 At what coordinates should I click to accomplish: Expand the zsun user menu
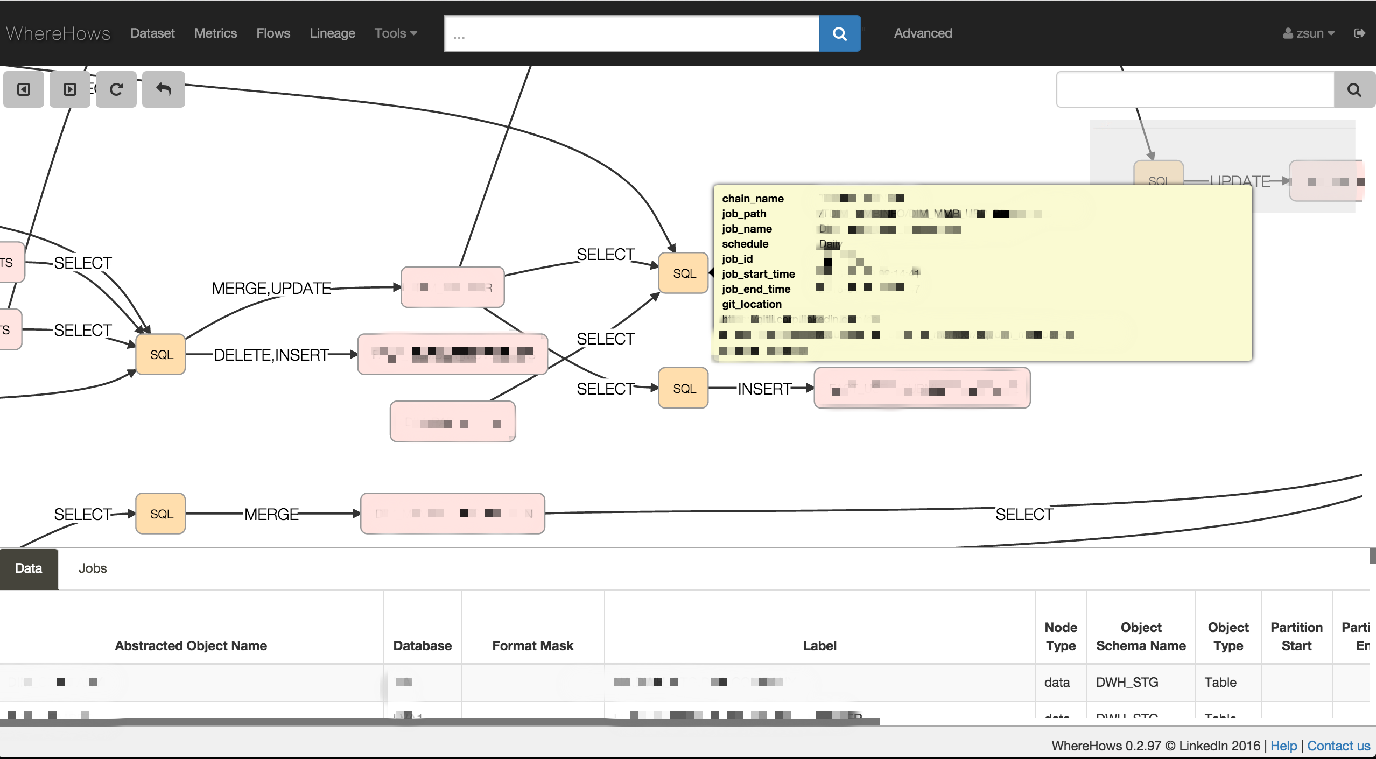(x=1309, y=33)
